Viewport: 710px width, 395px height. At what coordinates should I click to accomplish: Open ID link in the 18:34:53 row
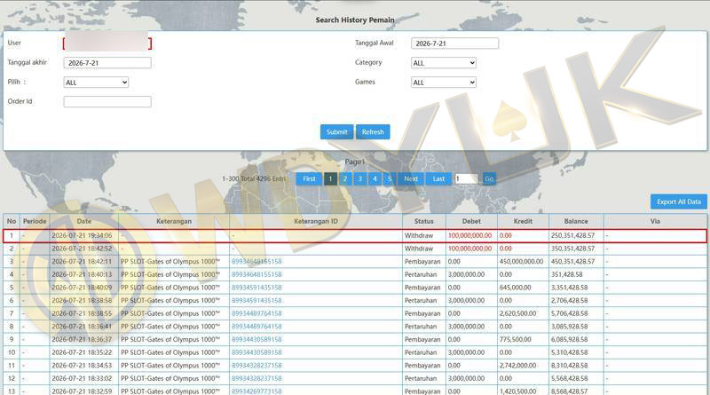pyautogui.click(x=256, y=366)
